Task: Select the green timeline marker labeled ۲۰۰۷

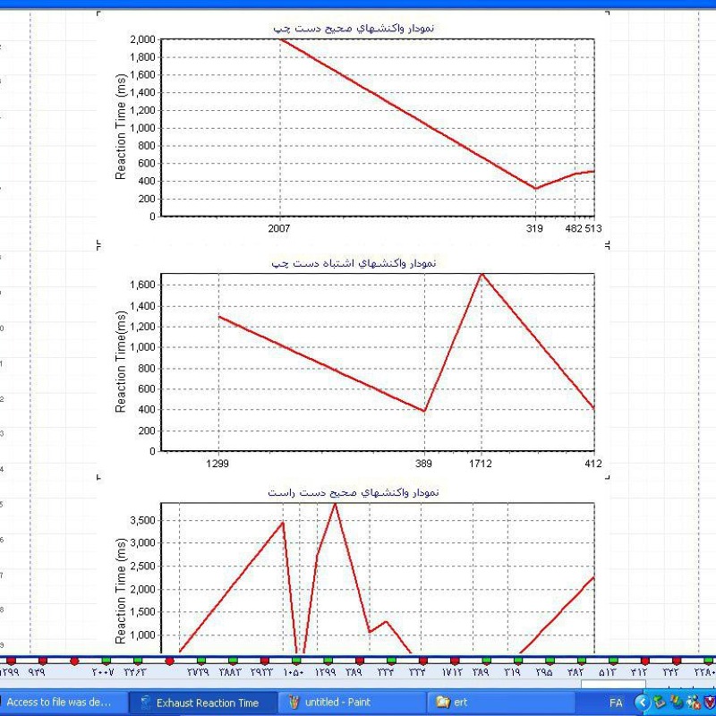Action: point(105,661)
